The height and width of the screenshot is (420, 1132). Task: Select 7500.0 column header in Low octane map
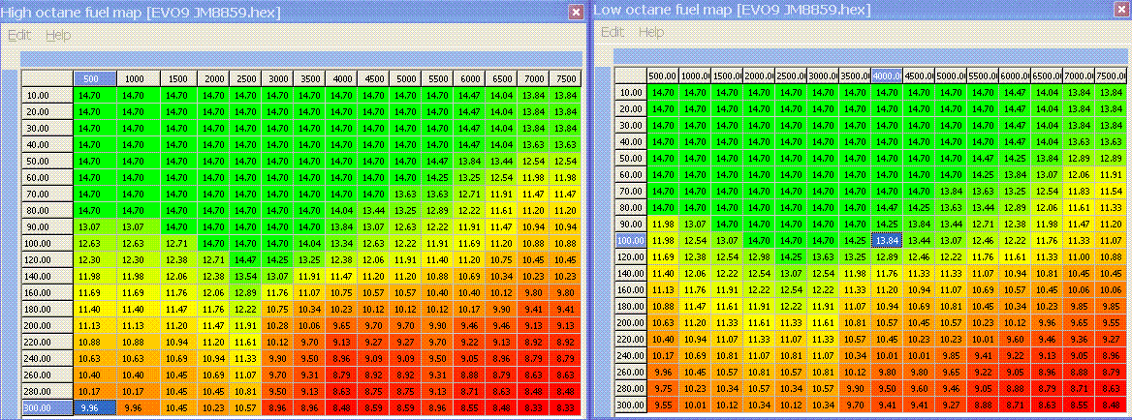[x=1111, y=75]
